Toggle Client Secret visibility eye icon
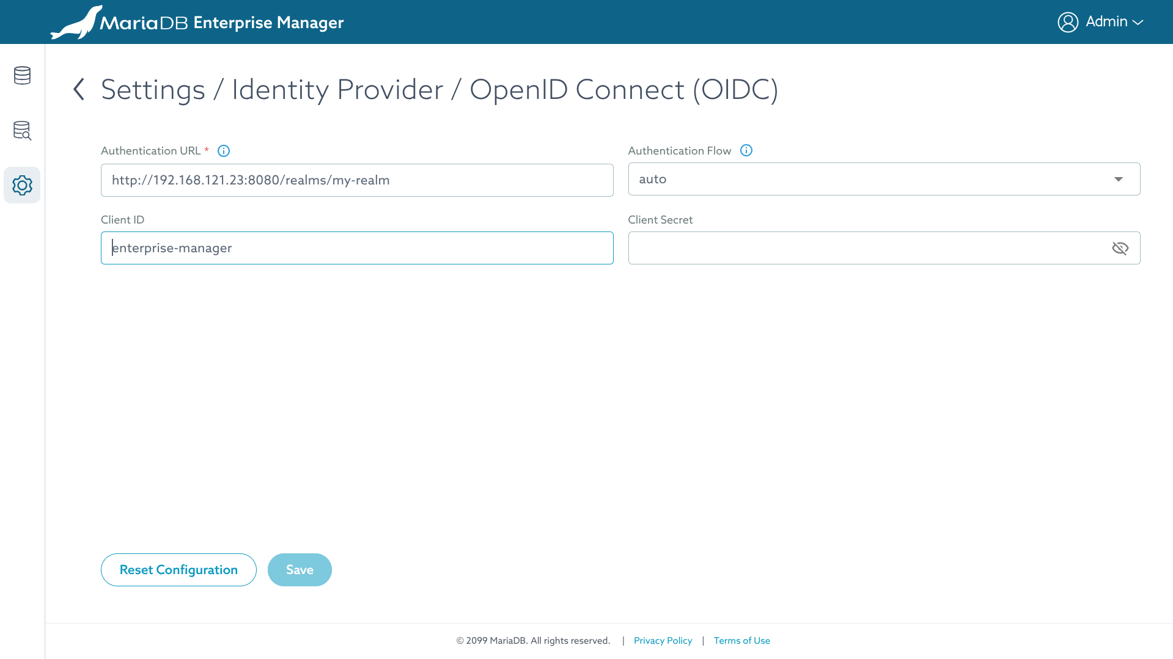This screenshot has width=1173, height=659. (x=1119, y=248)
